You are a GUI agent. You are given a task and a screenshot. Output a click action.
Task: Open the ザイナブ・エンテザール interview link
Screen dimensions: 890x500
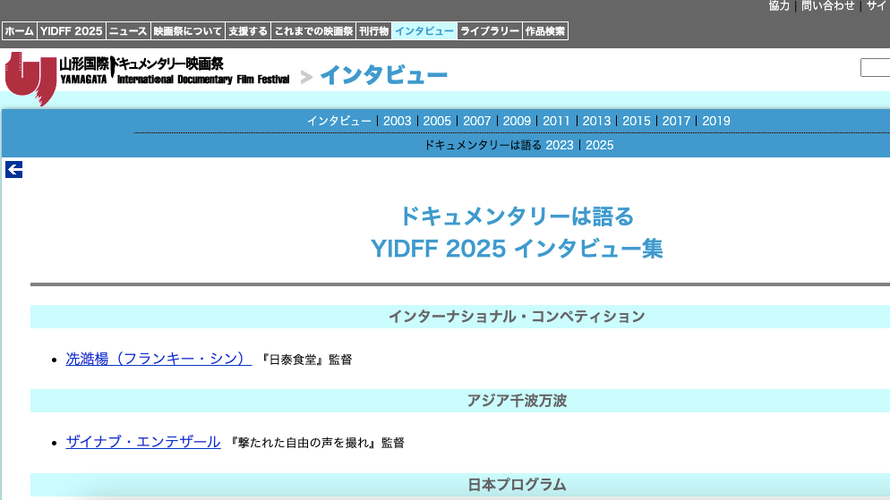[x=143, y=442]
